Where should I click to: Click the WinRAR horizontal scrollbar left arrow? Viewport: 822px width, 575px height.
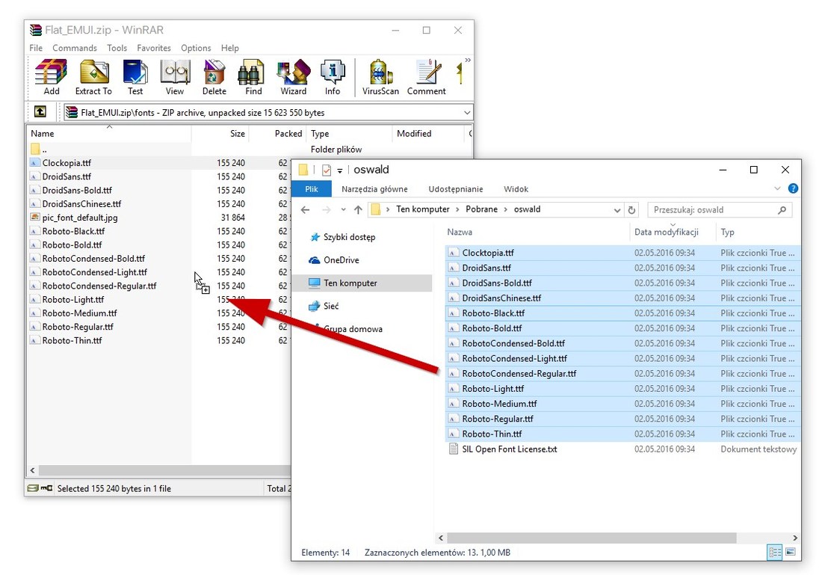click(32, 470)
